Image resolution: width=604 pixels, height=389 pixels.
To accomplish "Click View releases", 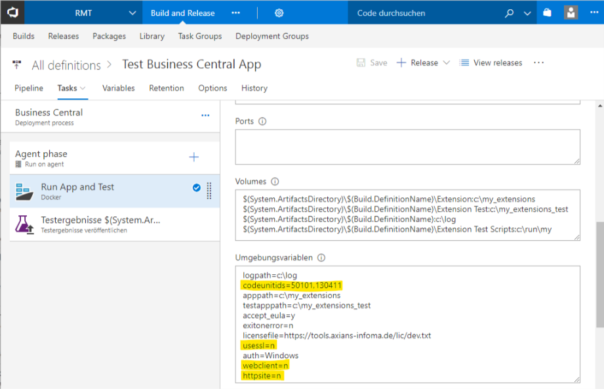I will [491, 63].
